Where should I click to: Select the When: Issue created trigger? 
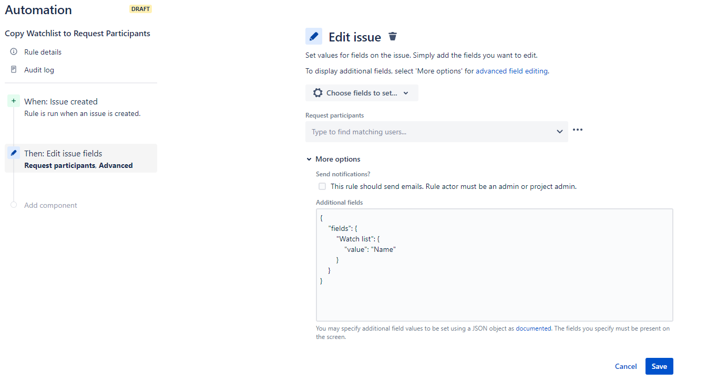coord(60,101)
